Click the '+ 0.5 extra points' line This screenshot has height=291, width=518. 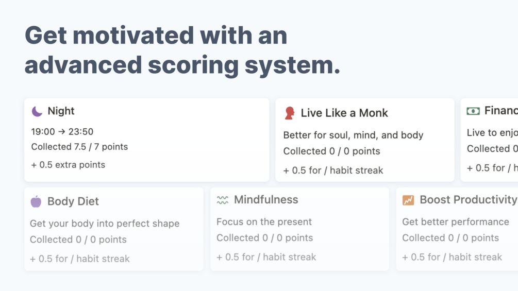click(68, 165)
